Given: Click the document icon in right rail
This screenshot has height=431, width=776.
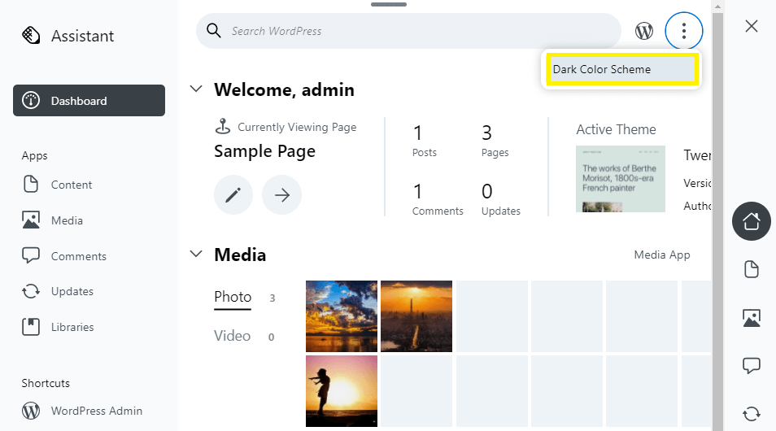Looking at the screenshot, I should click(x=752, y=269).
